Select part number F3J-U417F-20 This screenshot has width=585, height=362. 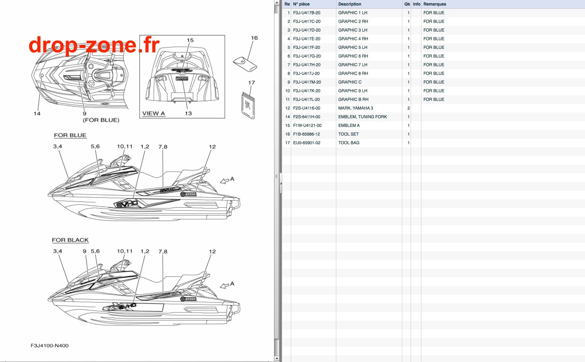coord(307,48)
